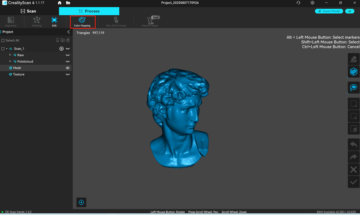Collapse the Scan_1 tree node
This screenshot has height=215, width=360.
click(7, 49)
